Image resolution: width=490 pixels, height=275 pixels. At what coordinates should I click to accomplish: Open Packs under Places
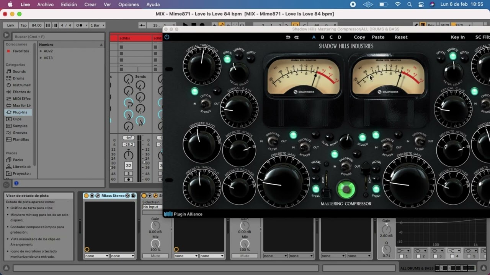[18, 160]
